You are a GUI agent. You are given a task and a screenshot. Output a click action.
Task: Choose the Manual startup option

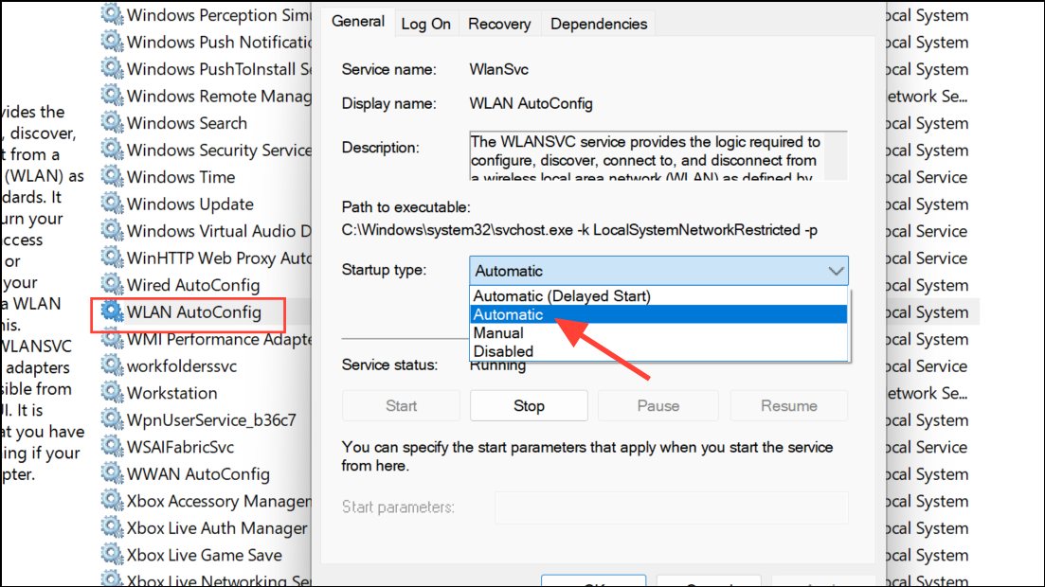click(658, 332)
